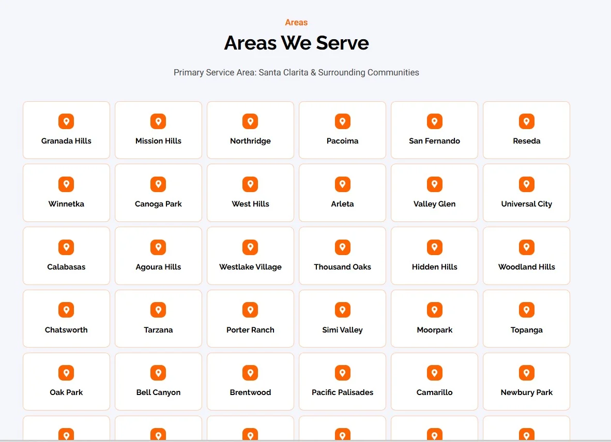
Task: Click the Simi Valley label text
Action: pyautogui.click(x=343, y=330)
